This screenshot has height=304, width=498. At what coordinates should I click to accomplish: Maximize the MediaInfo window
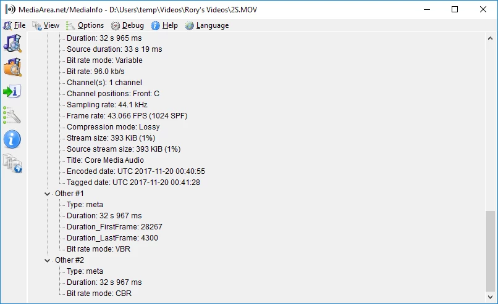click(455, 9)
